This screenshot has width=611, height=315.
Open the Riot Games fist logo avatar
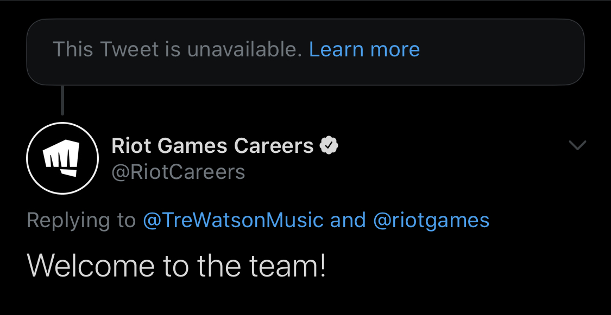click(x=62, y=158)
